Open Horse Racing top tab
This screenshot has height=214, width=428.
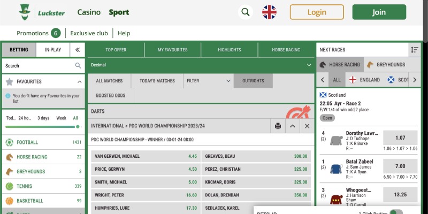[286, 50]
